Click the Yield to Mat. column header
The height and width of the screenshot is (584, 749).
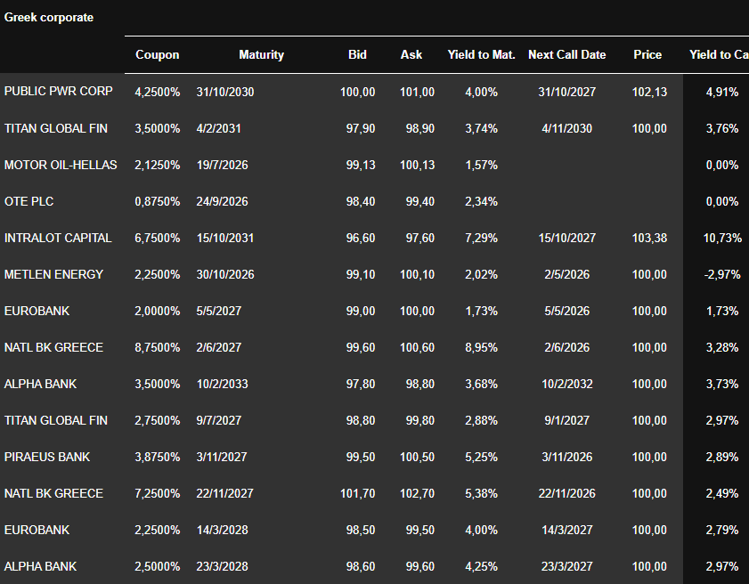click(481, 55)
